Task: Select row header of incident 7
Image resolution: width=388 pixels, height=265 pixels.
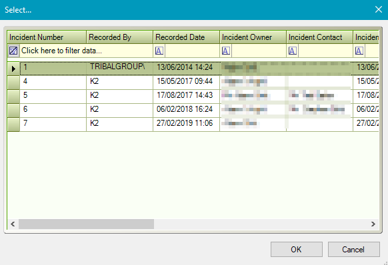Action: [x=13, y=125]
